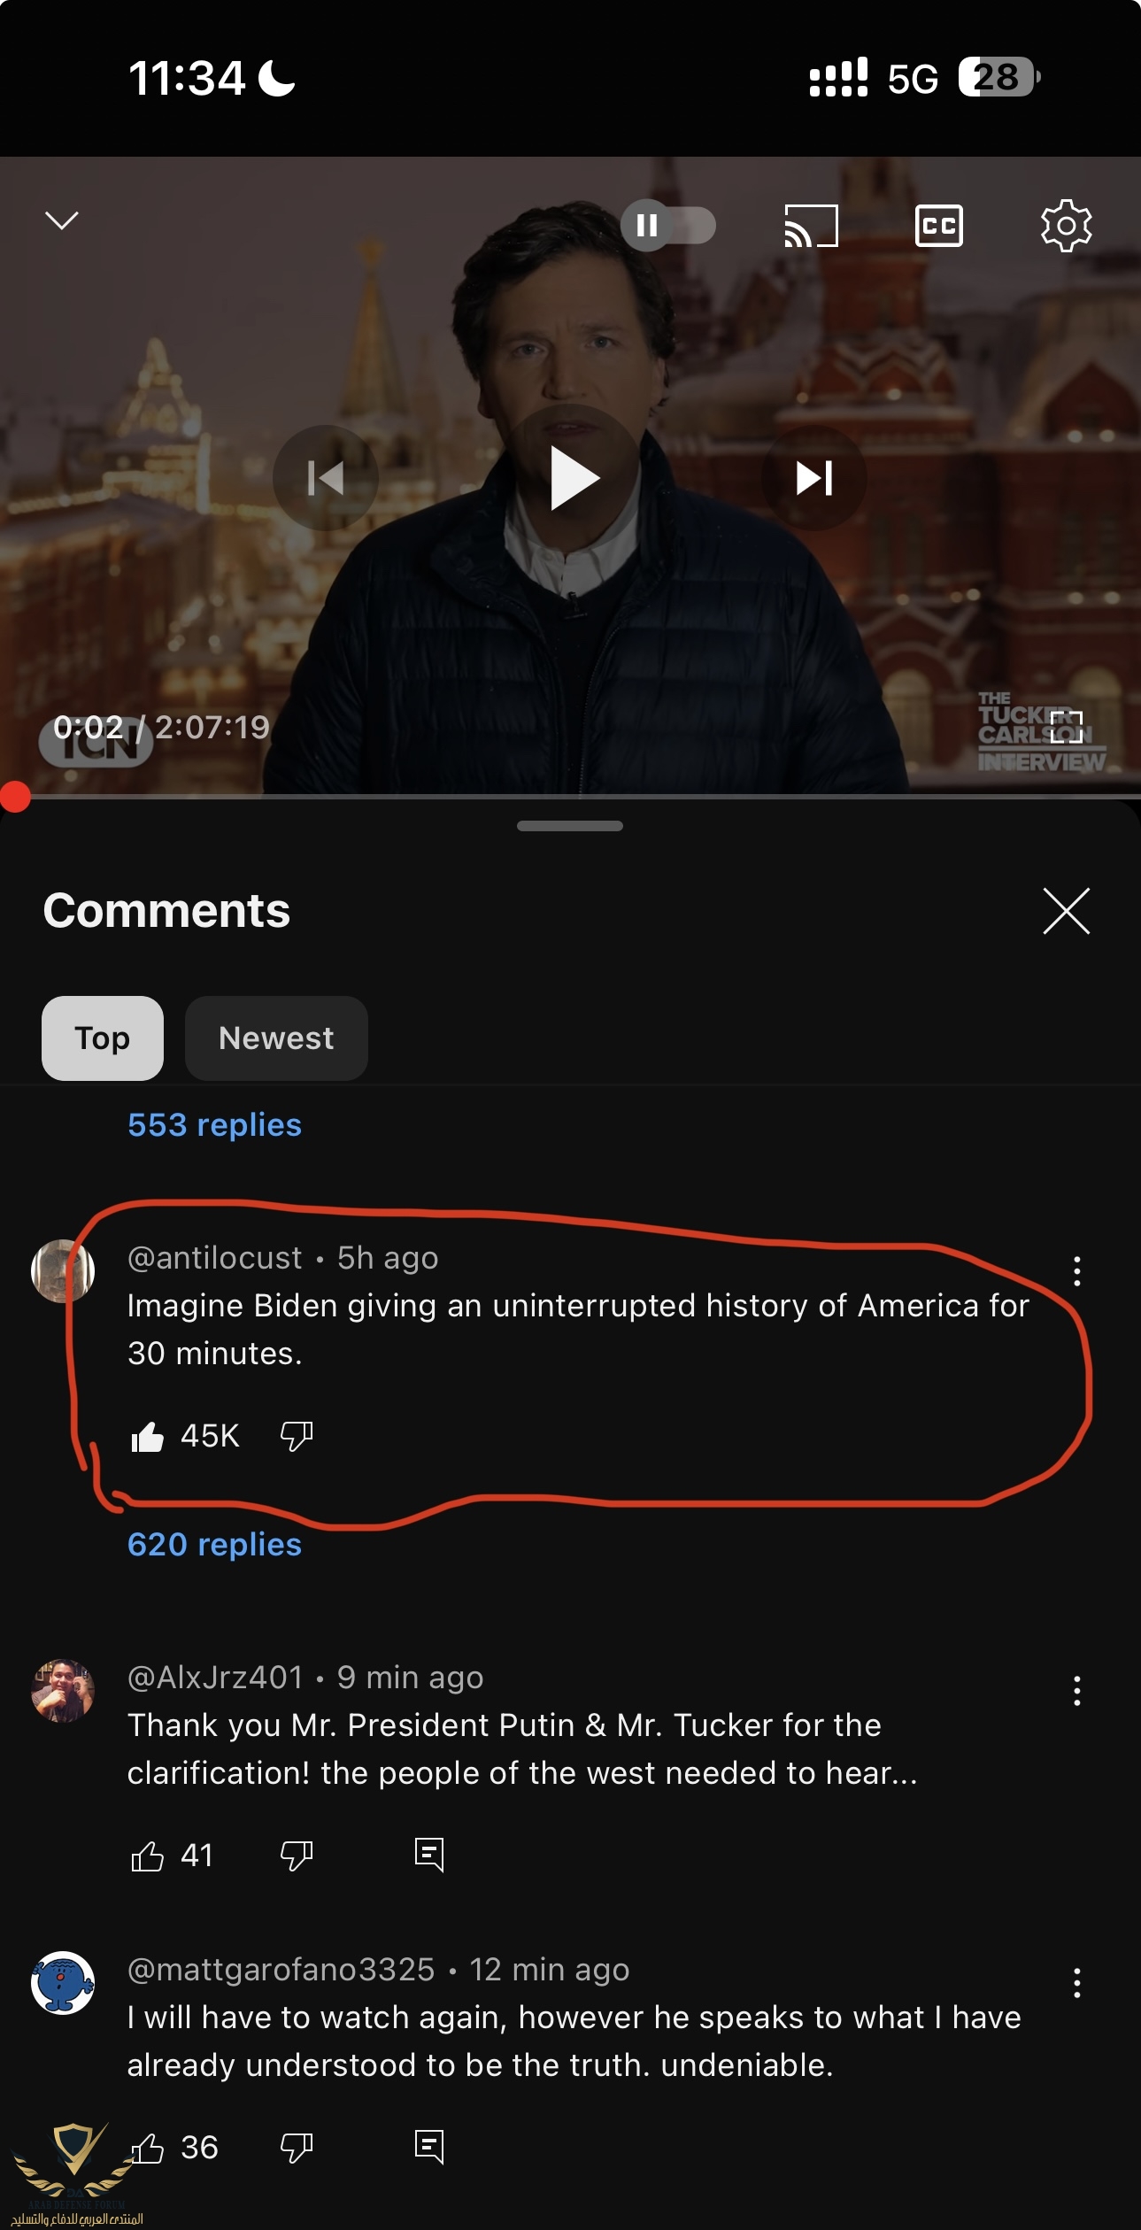Like the @antilocust comment

pos(147,1436)
